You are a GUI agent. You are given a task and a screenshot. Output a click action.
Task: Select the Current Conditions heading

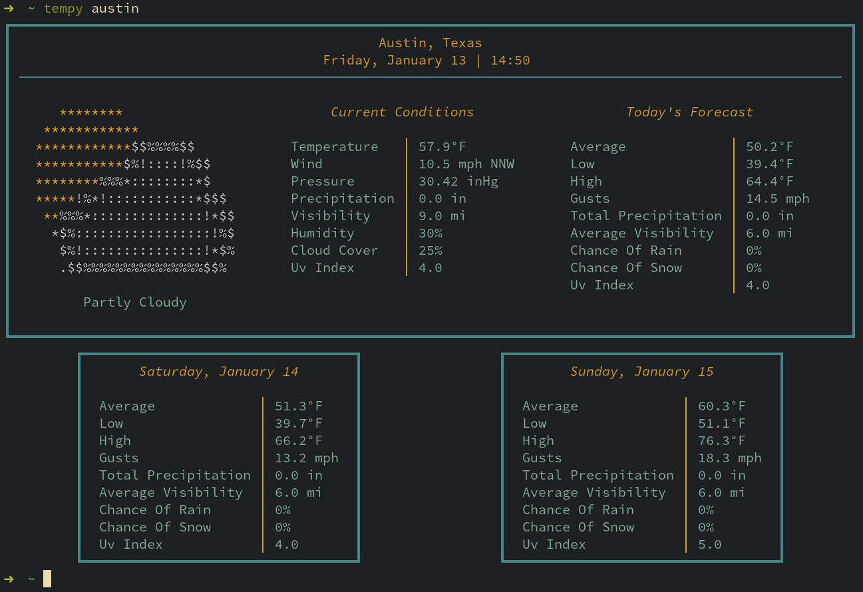pos(402,112)
